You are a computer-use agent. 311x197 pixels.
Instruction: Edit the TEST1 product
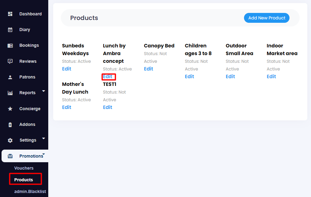point(108,107)
